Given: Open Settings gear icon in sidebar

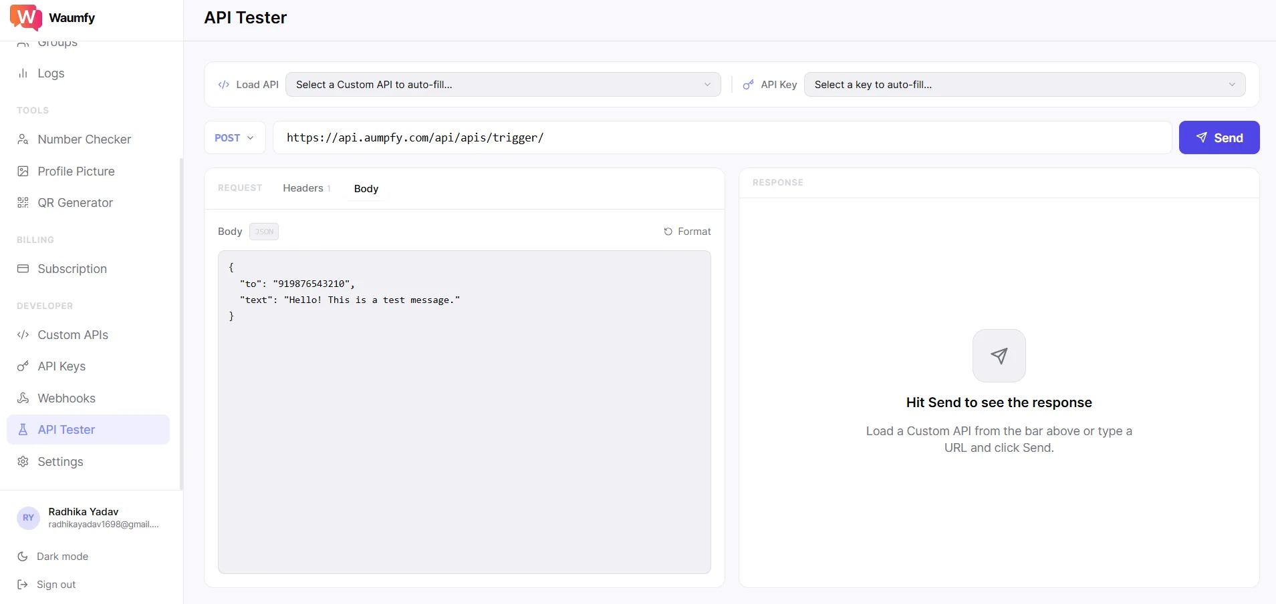Looking at the screenshot, I should (x=23, y=462).
